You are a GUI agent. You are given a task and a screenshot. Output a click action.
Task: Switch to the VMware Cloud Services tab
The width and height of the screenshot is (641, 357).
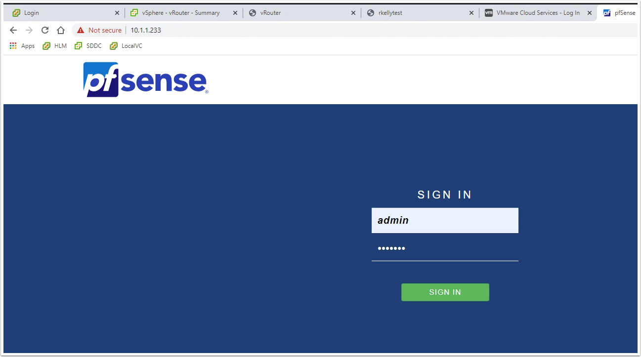[x=538, y=13]
